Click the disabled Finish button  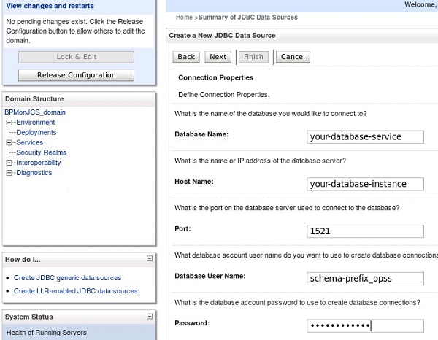click(253, 57)
